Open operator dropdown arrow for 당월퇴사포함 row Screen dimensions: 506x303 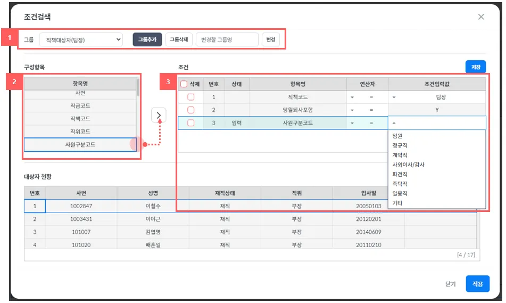(x=352, y=110)
